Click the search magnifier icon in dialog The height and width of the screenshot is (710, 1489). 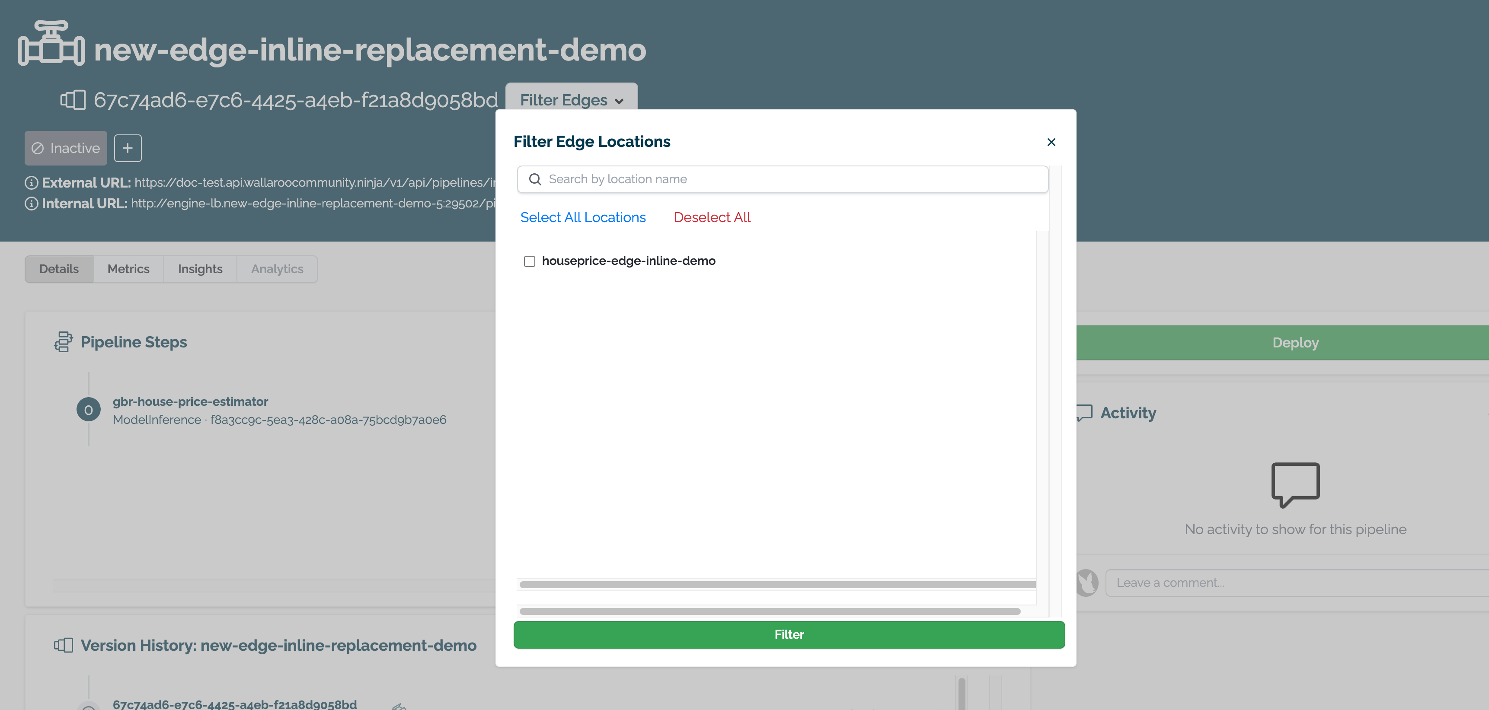coord(535,179)
